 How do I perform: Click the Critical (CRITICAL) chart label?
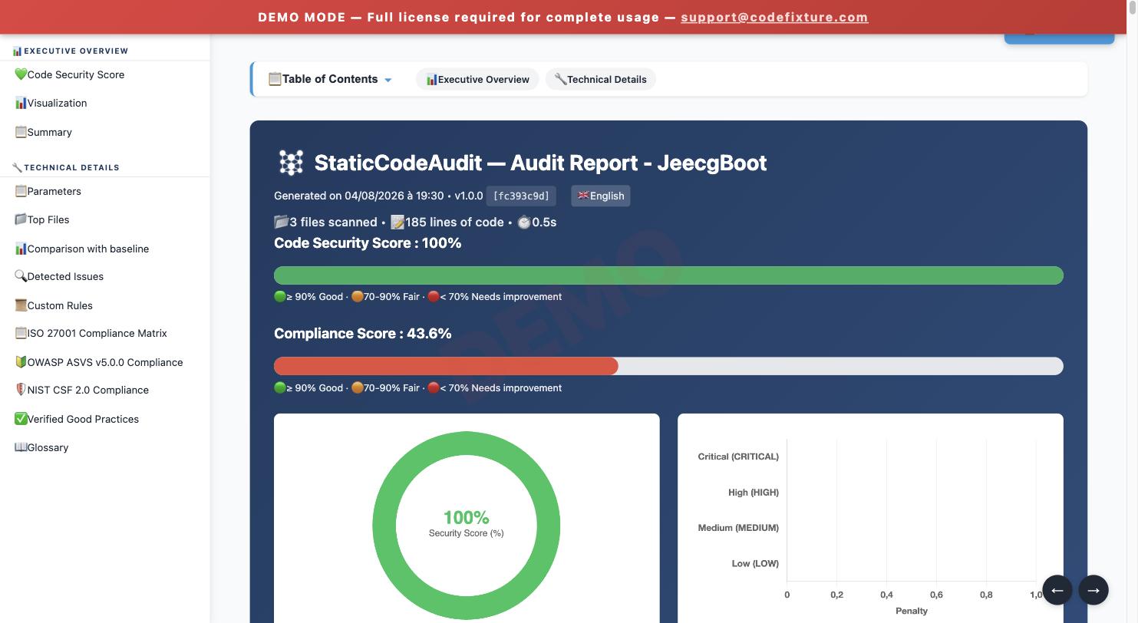click(x=738, y=457)
